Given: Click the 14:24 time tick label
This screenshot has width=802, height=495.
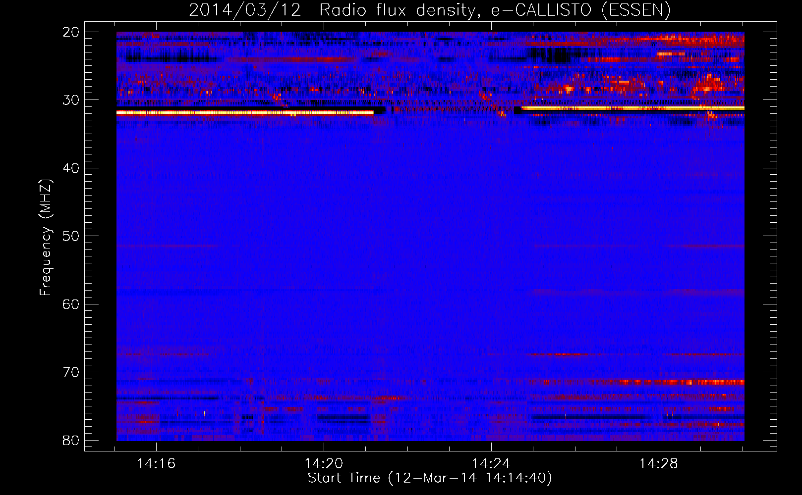Looking at the screenshot, I should pos(491,464).
